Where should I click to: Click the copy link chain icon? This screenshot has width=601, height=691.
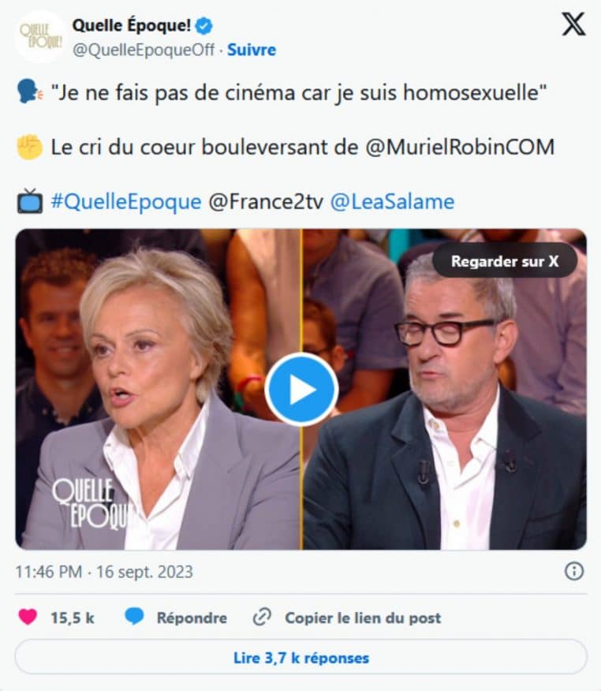point(262,618)
